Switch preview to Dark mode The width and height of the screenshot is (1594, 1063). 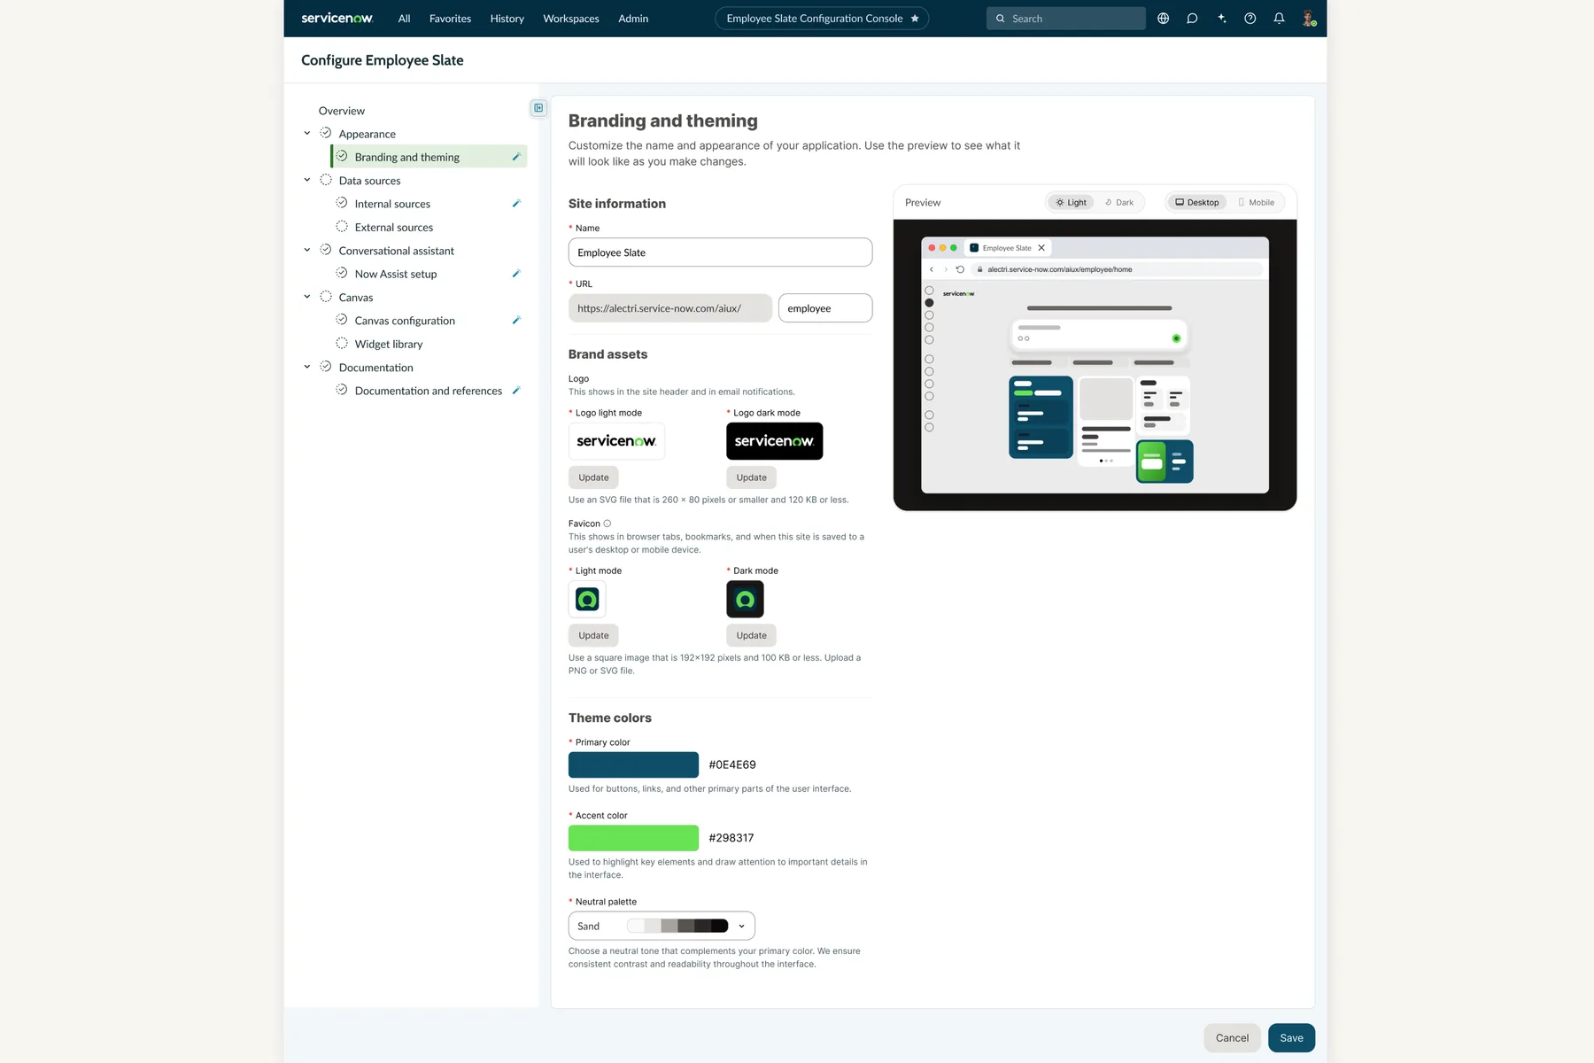[x=1119, y=202]
